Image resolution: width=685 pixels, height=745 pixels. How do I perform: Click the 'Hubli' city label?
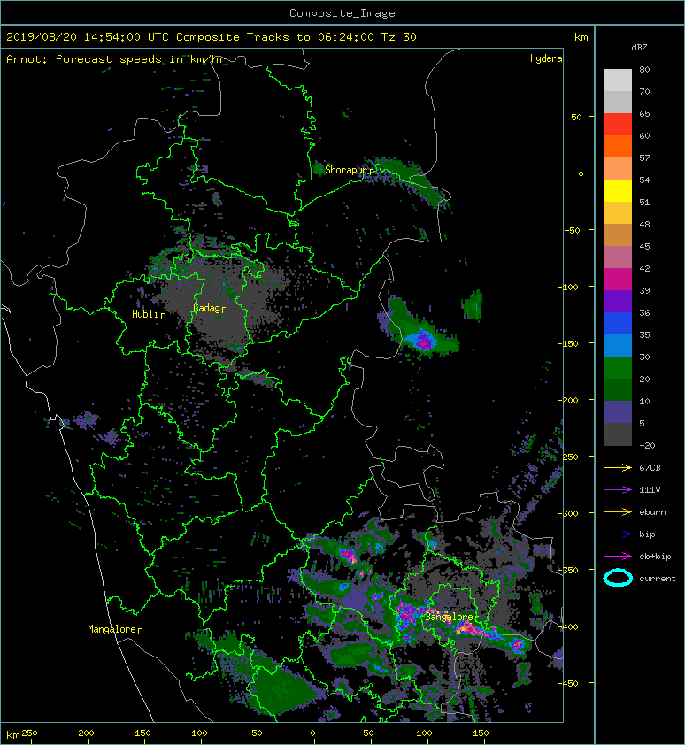pyautogui.click(x=145, y=314)
